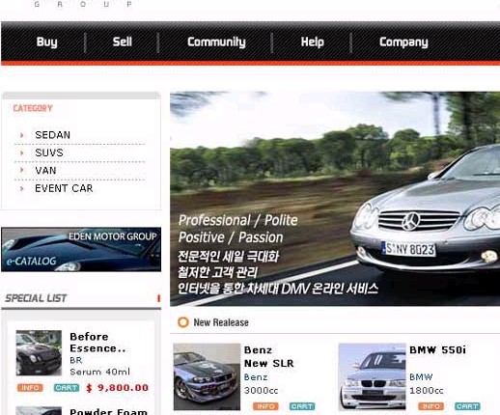Image resolution: width=500 pixels, height=415 pixels.
Task: Open the Before Essence car thumbnail
Action: click(x=39, y=352)
